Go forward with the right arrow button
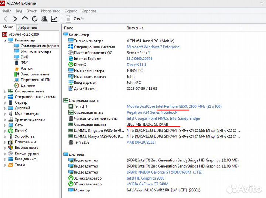Viewport: 266px width, 198px height. click(15, 19)
